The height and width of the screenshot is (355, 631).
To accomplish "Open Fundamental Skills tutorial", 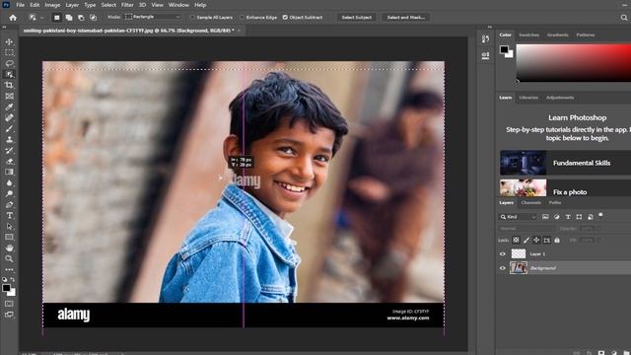I will coord(565,163).
